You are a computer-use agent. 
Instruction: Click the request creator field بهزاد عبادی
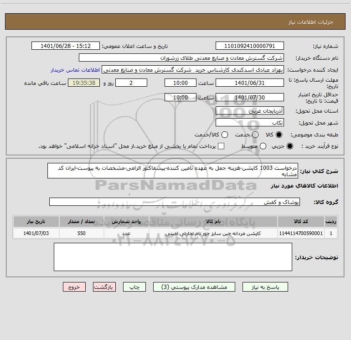tap(193, 70)
